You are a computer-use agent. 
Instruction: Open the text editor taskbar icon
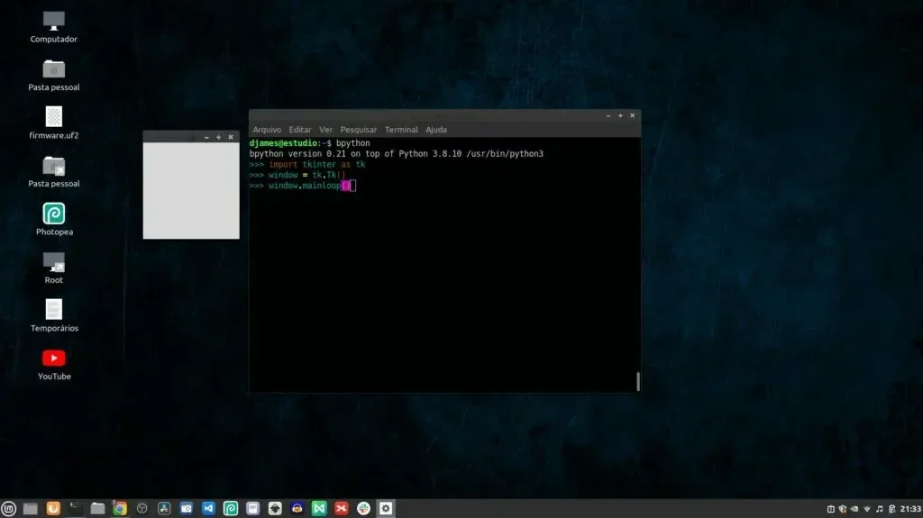click(x=252, y=509)
